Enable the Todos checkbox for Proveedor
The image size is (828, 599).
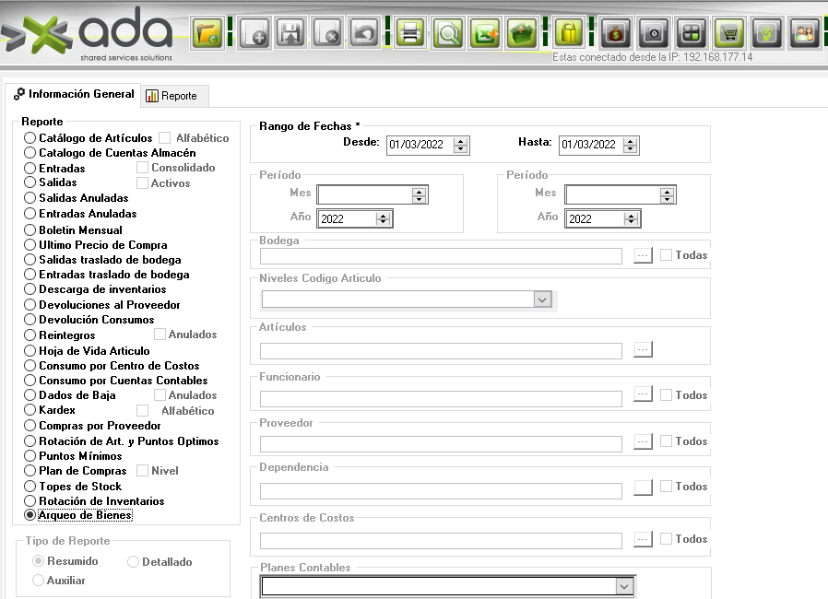666,441
